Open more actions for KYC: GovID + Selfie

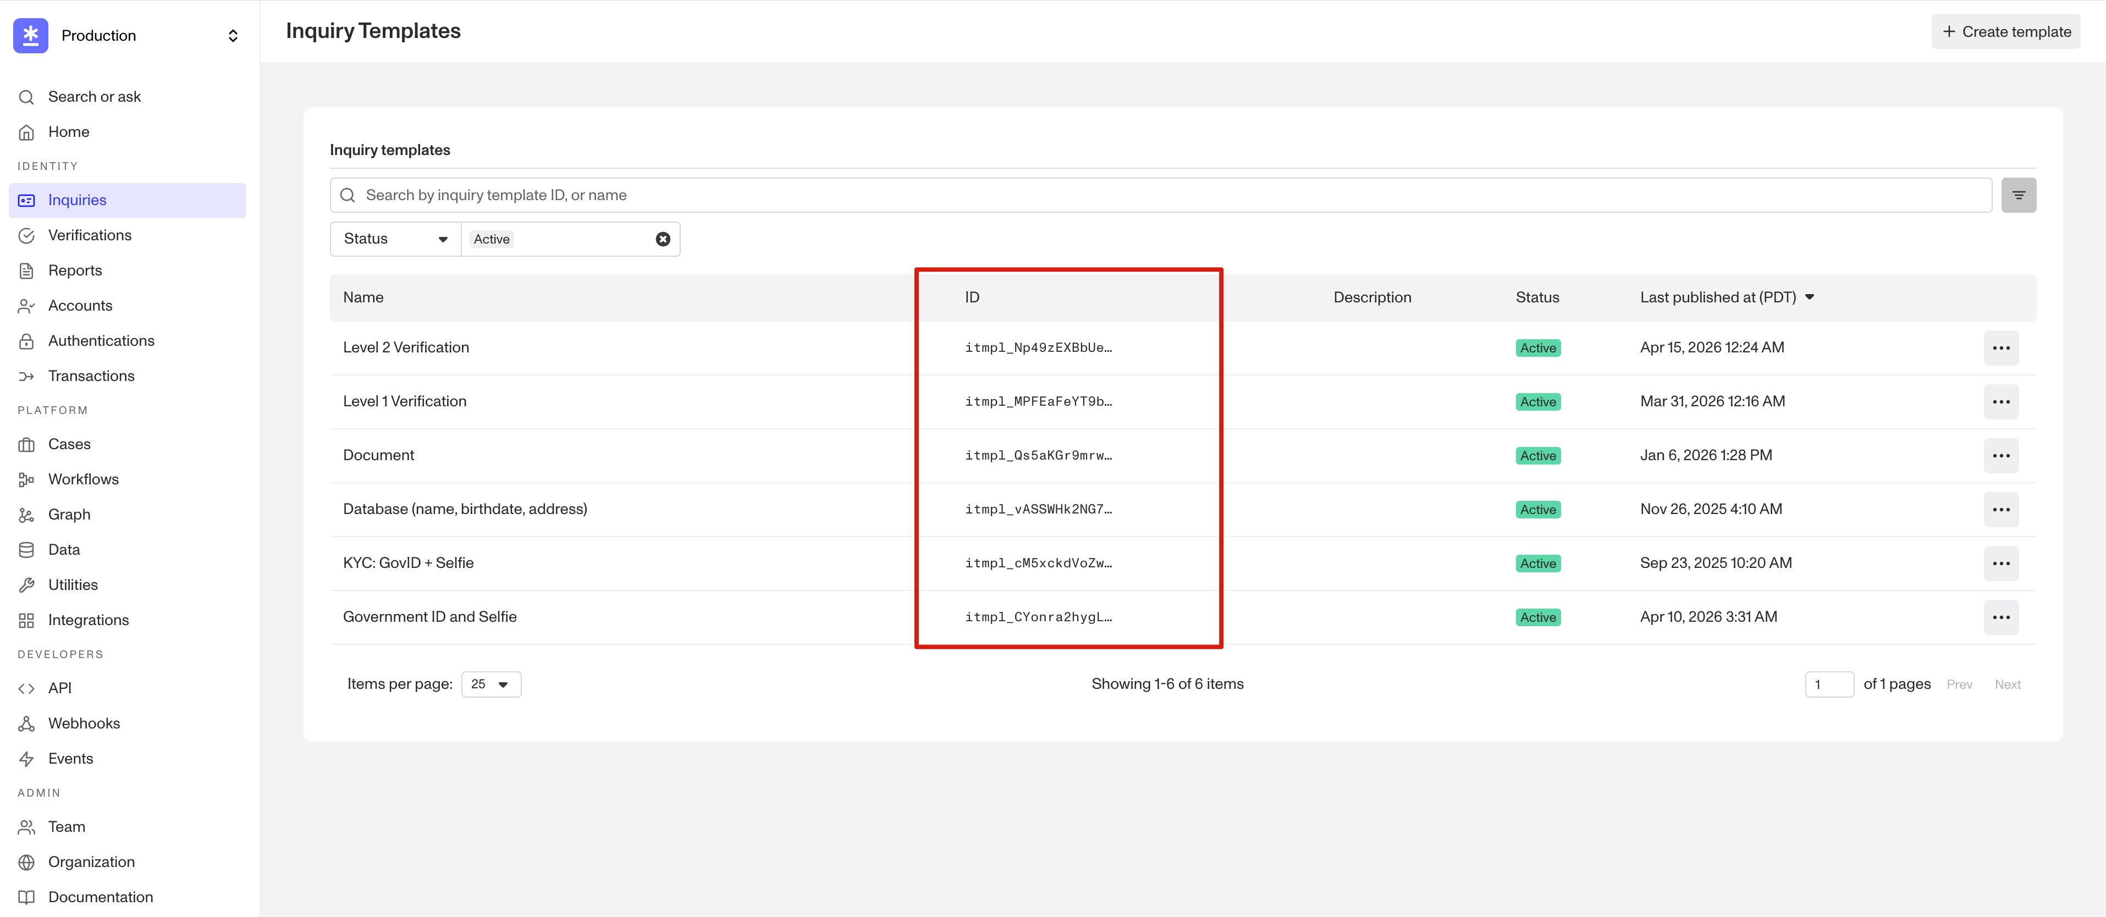(2000, 564)
